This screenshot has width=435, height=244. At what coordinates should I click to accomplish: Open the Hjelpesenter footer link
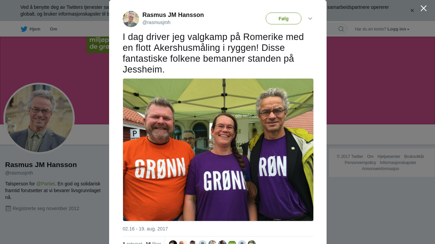coord(389,157)
